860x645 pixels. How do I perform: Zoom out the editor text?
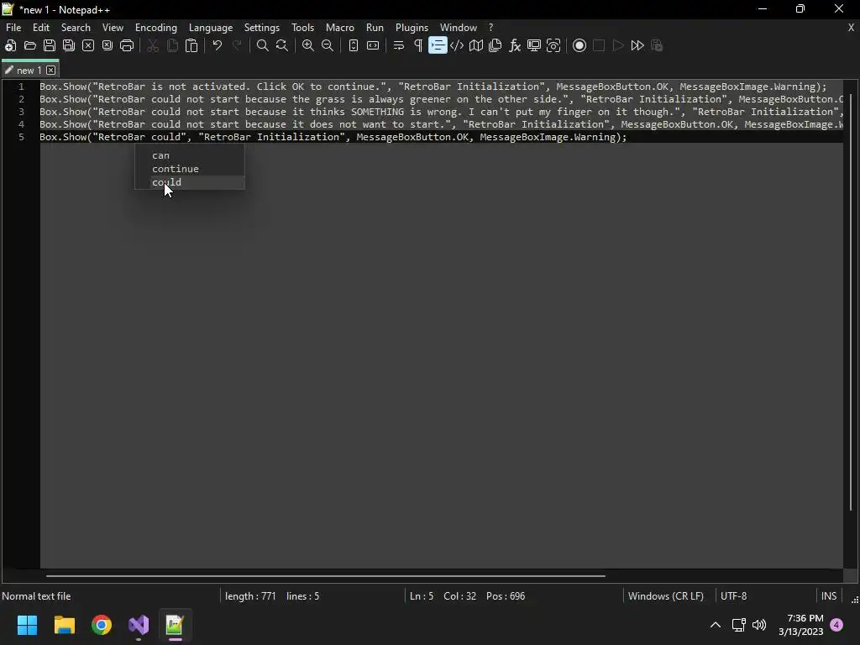[328, 45]
